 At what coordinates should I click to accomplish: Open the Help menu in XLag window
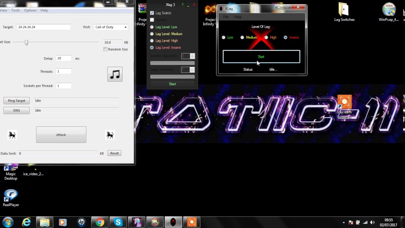point(238,17)
